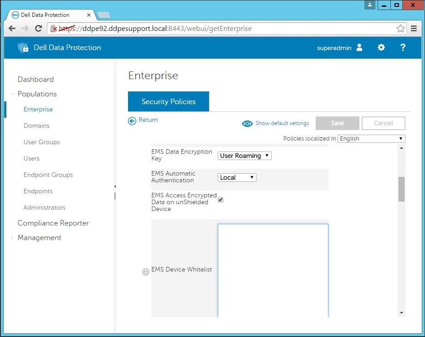This screenshot has height=337, width=425.
Task: Click the eye icon for default settings
Action: tap(247, 124)
